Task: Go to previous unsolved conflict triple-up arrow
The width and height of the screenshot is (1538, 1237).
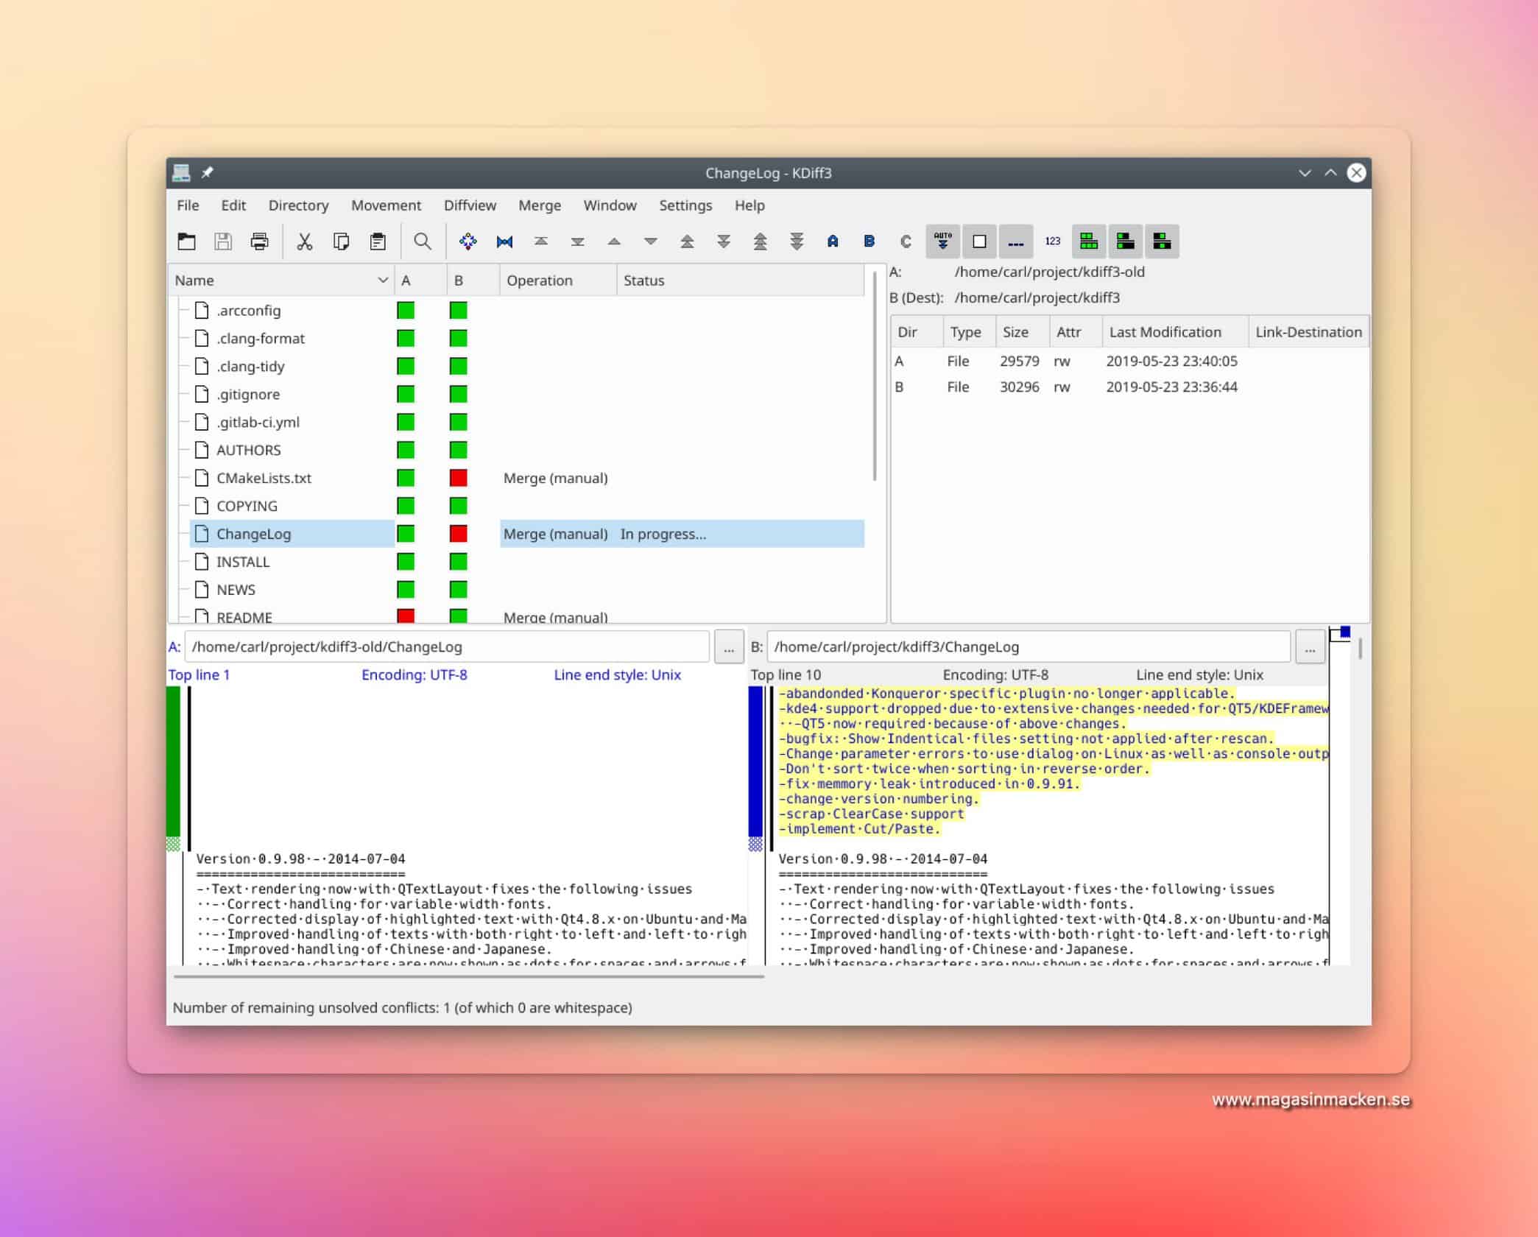Action: (x=761, y=242)
